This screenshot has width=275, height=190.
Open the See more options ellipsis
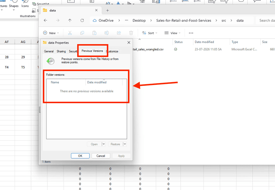tap(191, 33)
